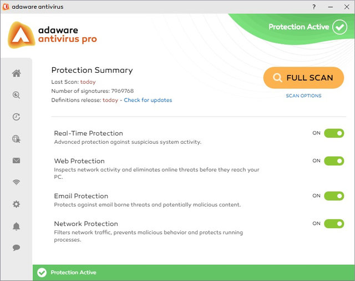Open the real-time protection clock icon
This screenshot has width=355, height=281.
click(16, 117)
